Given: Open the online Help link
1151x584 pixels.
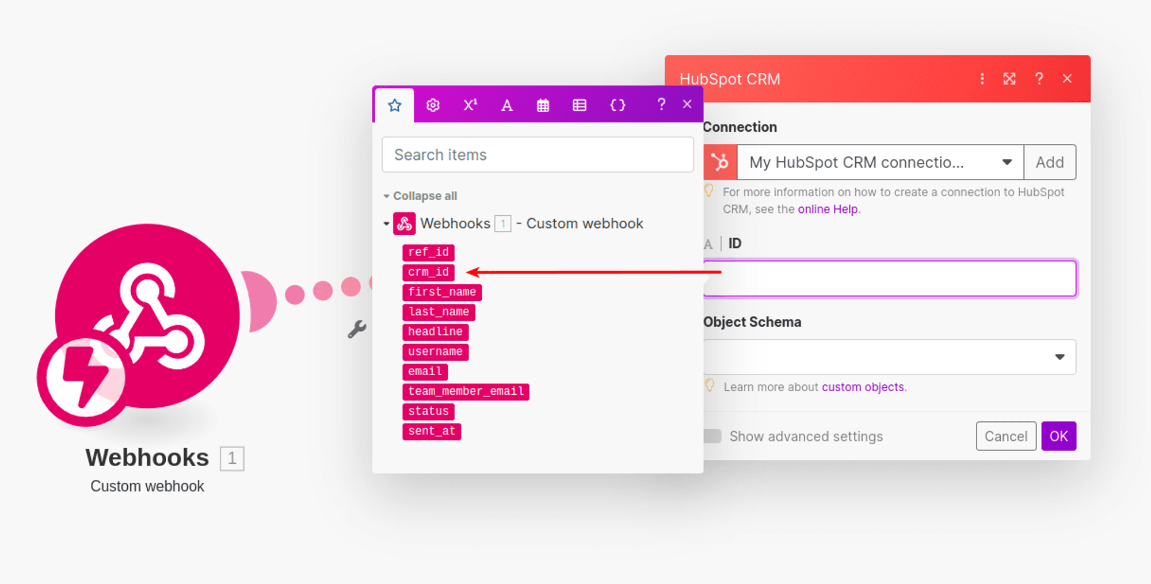Looking at the screenshot, I should pyautogui.click(x=827, y=209).
